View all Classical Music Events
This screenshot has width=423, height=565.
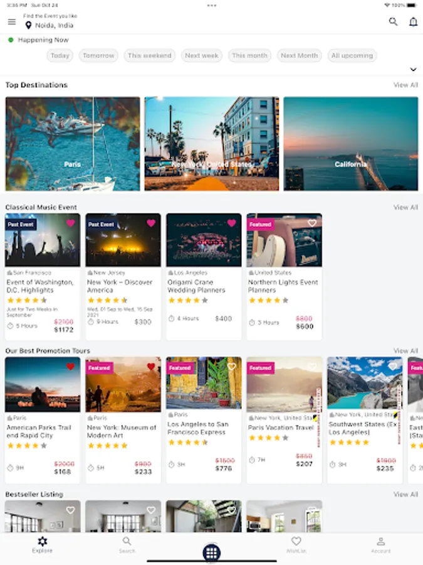tap(405, 208)
